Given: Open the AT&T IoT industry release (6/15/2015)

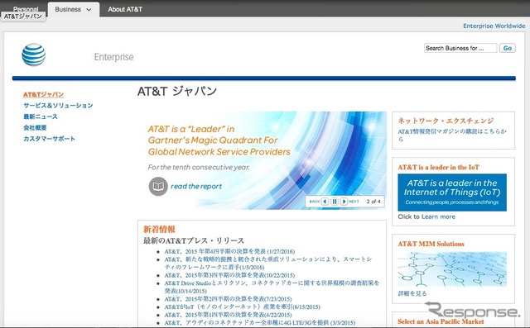Looking at the screenshot, I should (243, 307).
